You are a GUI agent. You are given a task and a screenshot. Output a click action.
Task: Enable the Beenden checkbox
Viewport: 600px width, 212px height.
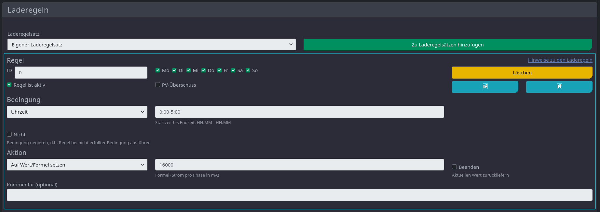point(455,167)
